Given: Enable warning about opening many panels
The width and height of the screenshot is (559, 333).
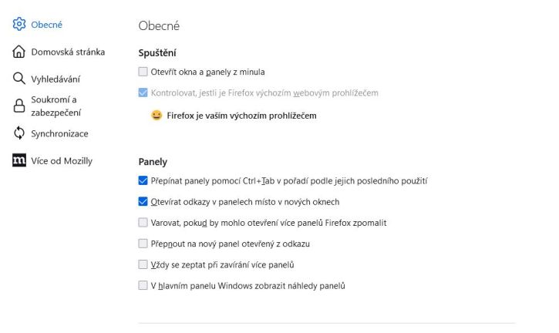Looking at the screenshot, I should pyautogui.click(x=143, y=223).
